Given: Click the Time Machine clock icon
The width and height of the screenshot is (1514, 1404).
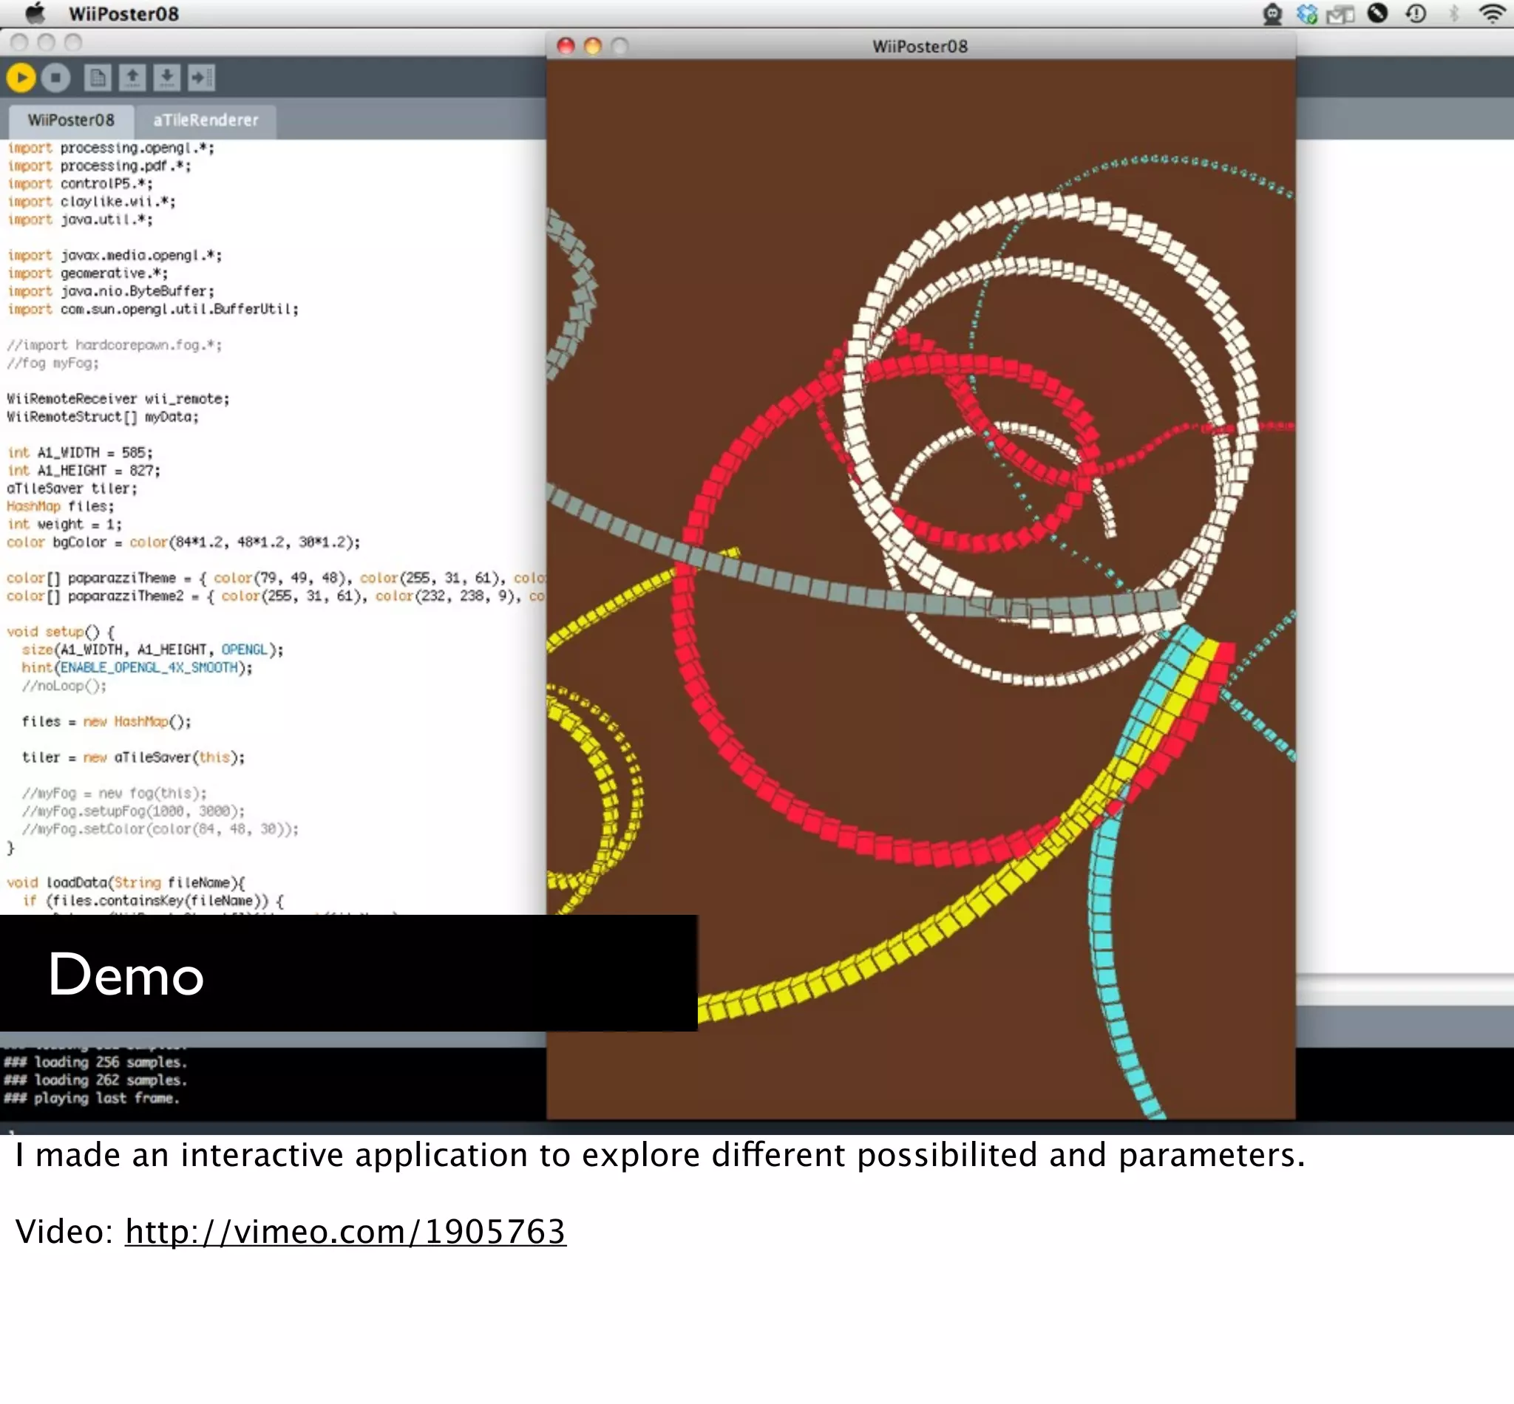Looking at the screenshot, I should (x=1416, y=13).
